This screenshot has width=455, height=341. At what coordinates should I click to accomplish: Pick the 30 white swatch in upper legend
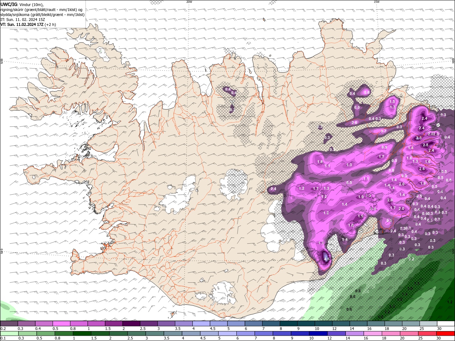pyautogui.click(x=446, y=324)
